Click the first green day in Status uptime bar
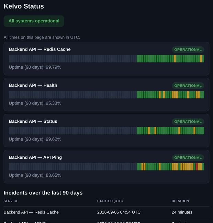213x223 pixels. click(138, 131)
